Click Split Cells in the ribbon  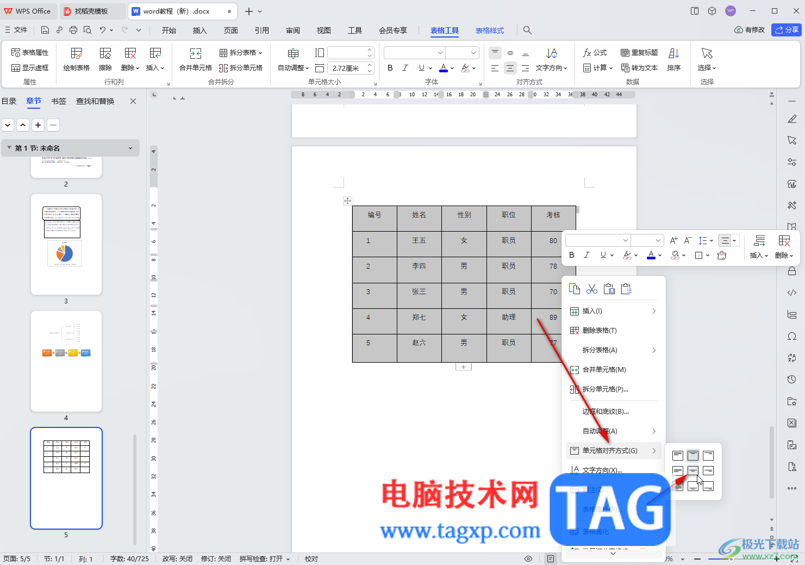pyautogui.click(x=241, y=68)
